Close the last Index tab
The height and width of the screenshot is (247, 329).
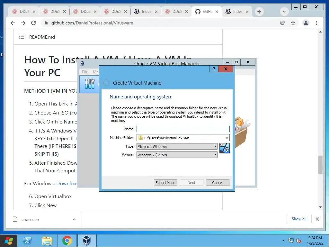coord(247,12)
